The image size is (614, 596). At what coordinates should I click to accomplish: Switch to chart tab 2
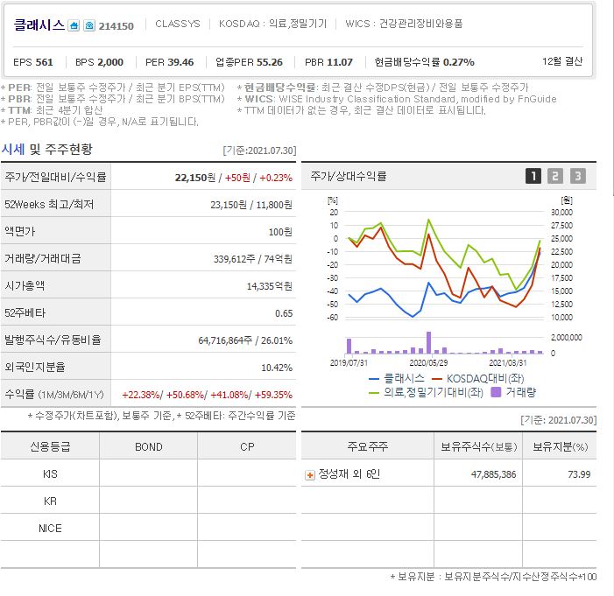pos(555,176)
